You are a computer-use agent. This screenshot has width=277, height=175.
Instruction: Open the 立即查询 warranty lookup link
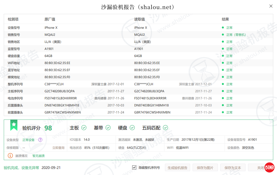(58, 148)
